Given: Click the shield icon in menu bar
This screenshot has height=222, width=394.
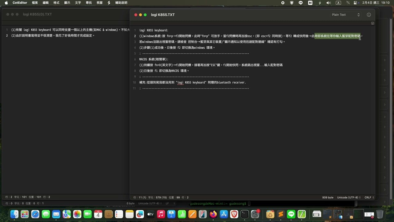Looking at the screenshot, I should click(292, 3).
